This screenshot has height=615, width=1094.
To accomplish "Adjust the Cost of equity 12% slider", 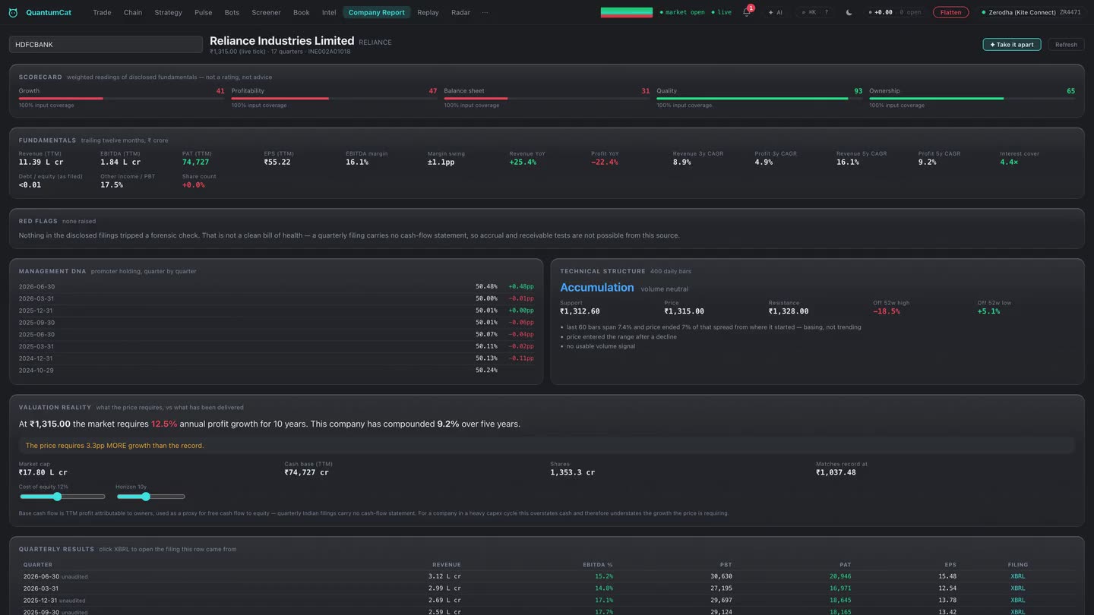I will [62, 497].
